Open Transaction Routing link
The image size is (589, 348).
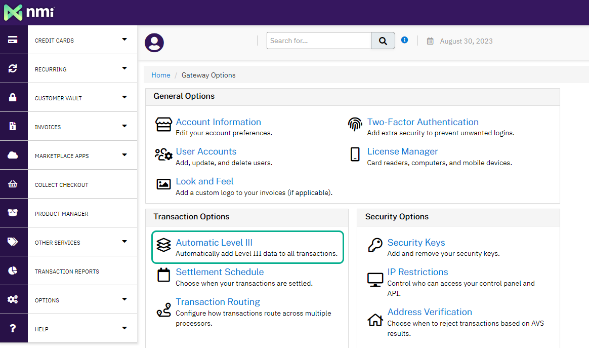pyautogui.click(x=218, y=302)
